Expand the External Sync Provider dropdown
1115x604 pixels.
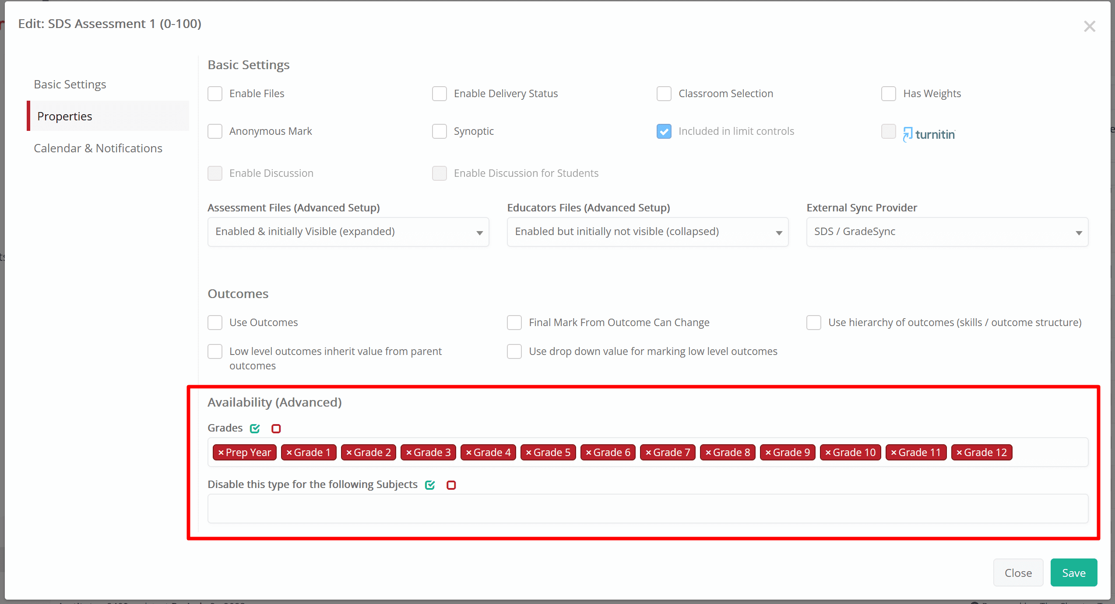(x=947, y=232)
